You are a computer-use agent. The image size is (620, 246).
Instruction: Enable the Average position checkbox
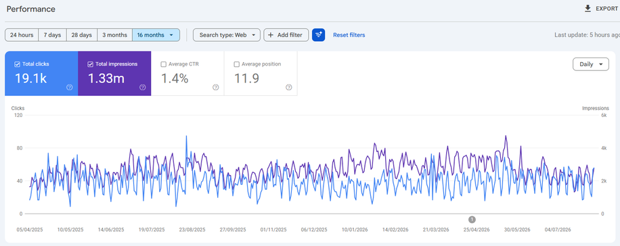[x=236, y=64]
